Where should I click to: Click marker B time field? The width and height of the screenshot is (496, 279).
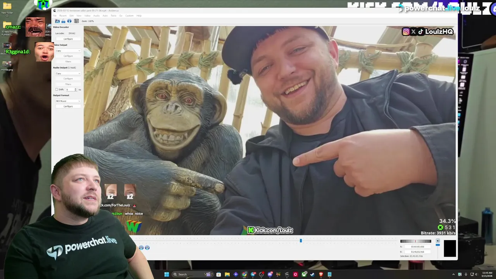tap(417, 252)
